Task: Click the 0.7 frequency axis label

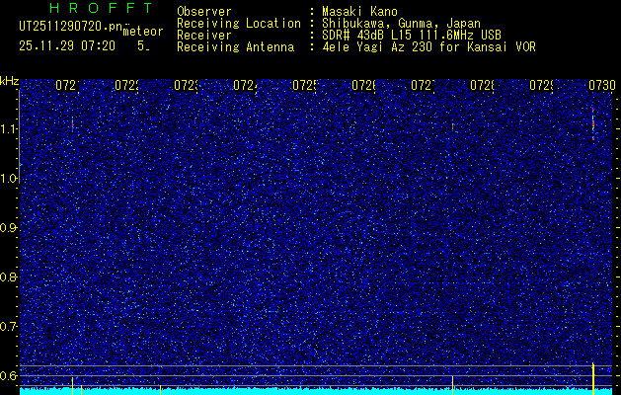Action: pos(9,326)
